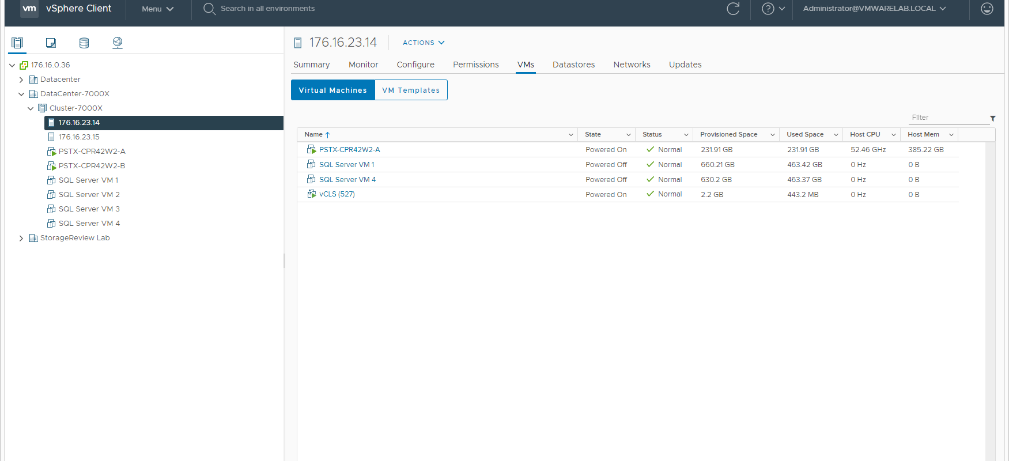
Task: Click the VM icon in vCLS (527) row
Action: [312, 194]
